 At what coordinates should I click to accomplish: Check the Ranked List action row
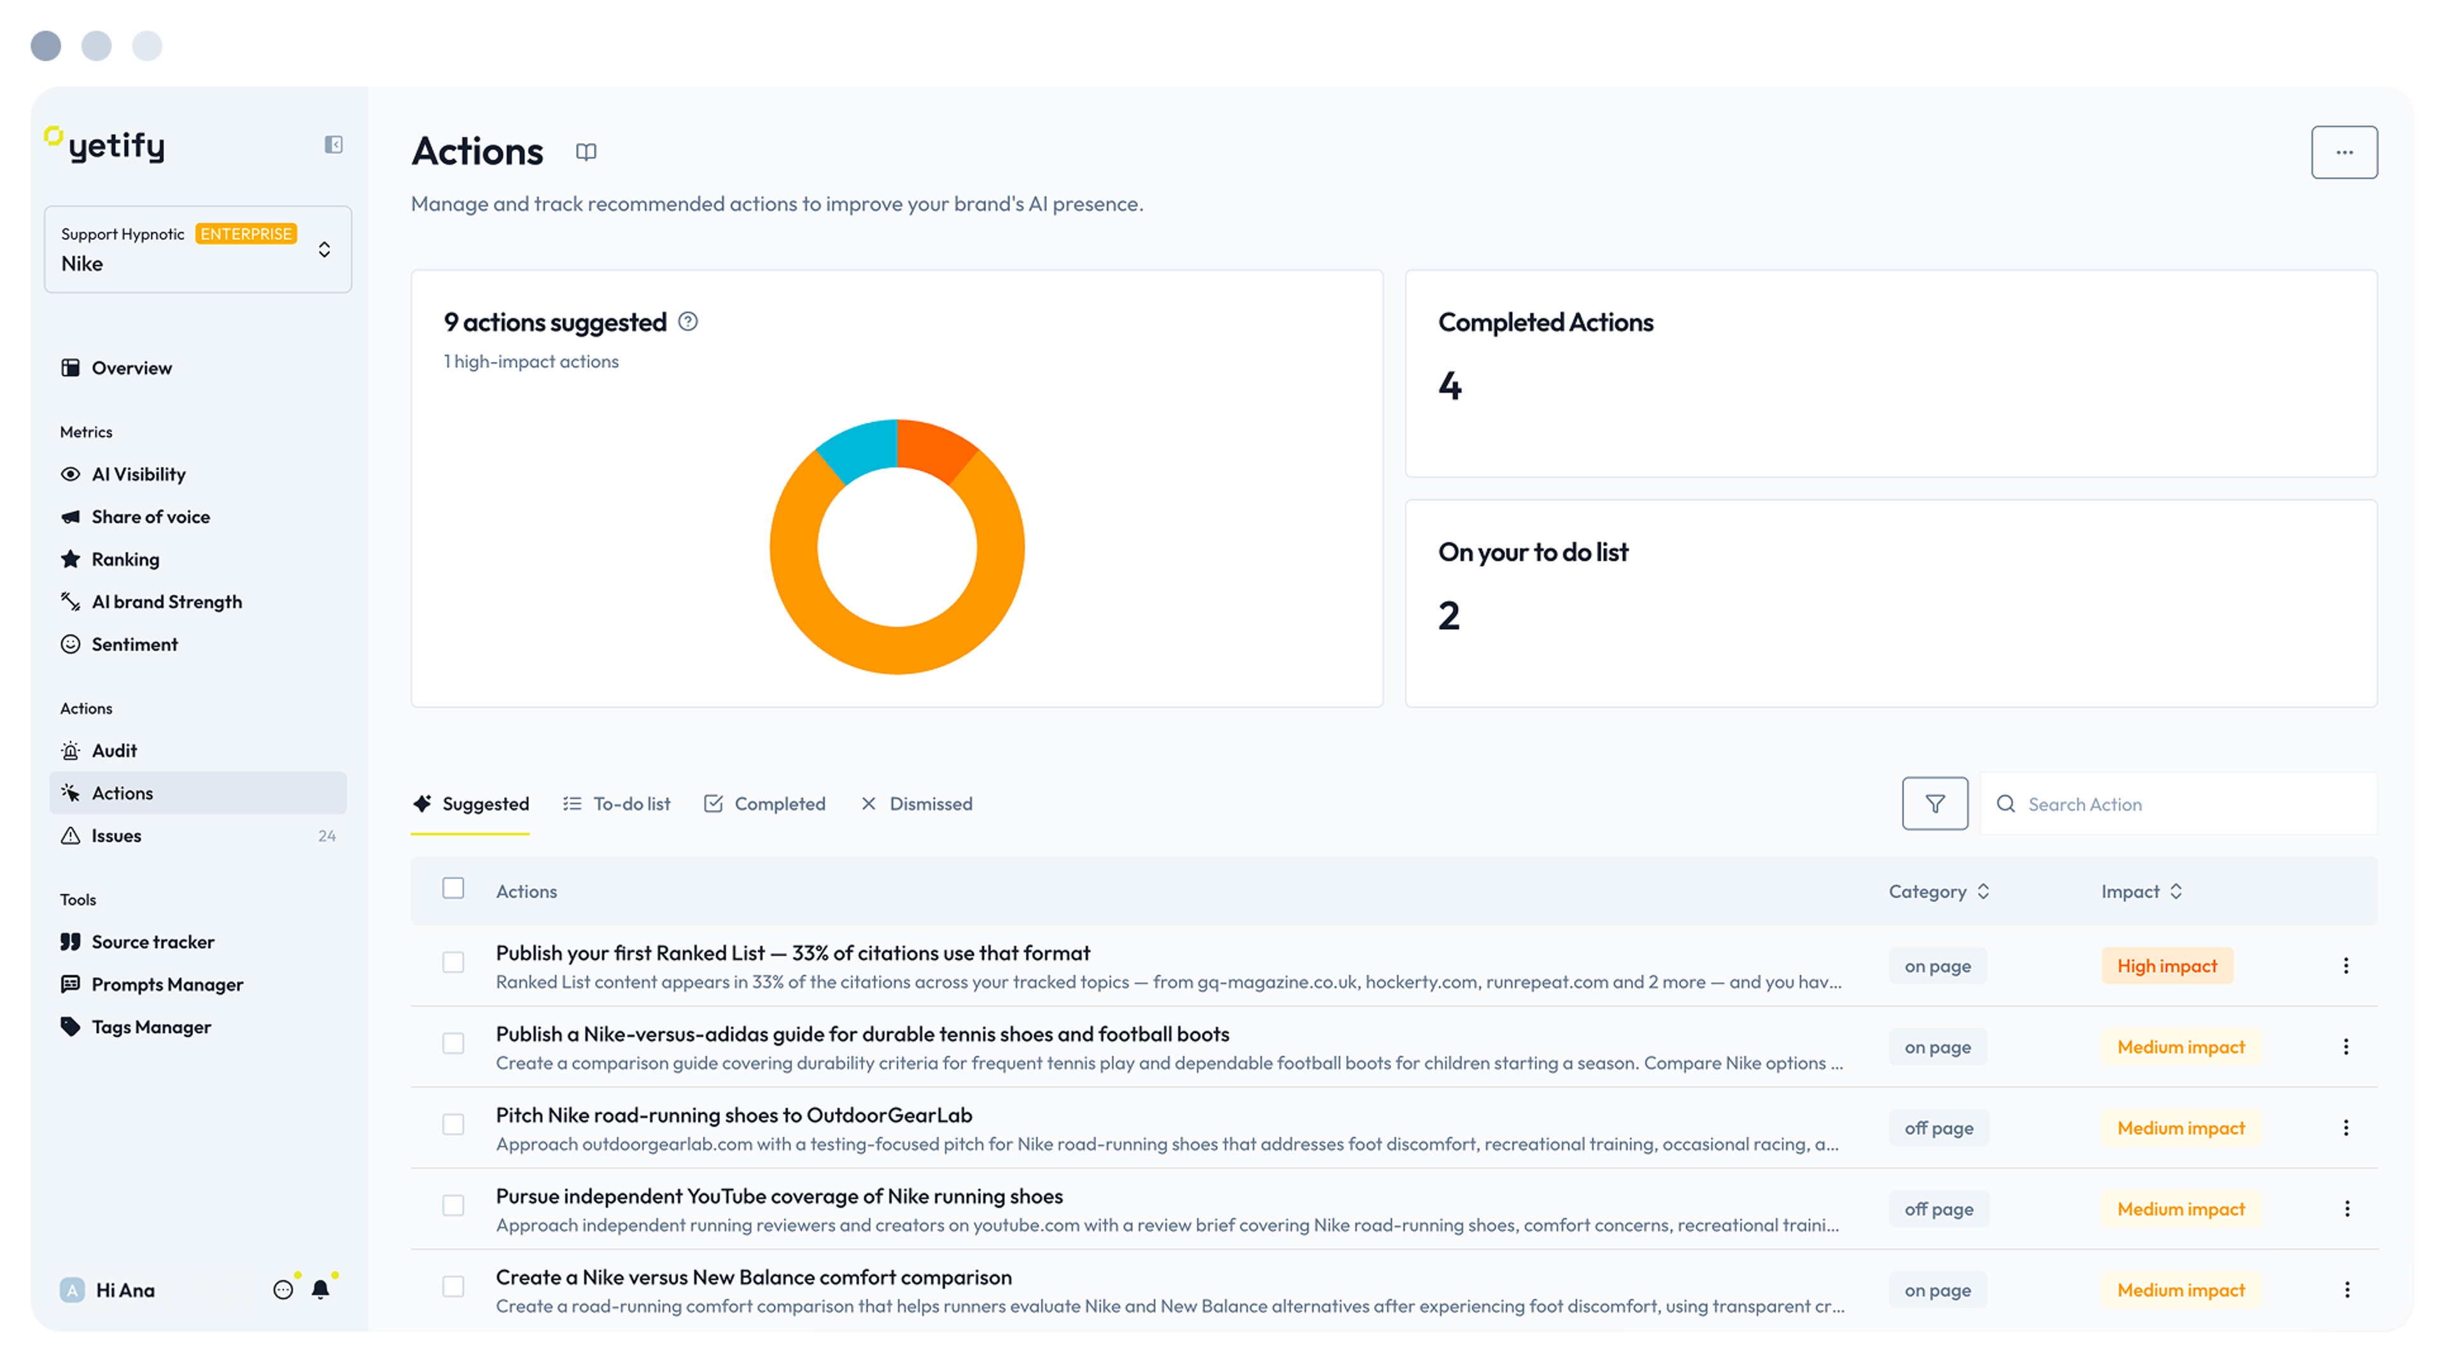click(454, 962)
